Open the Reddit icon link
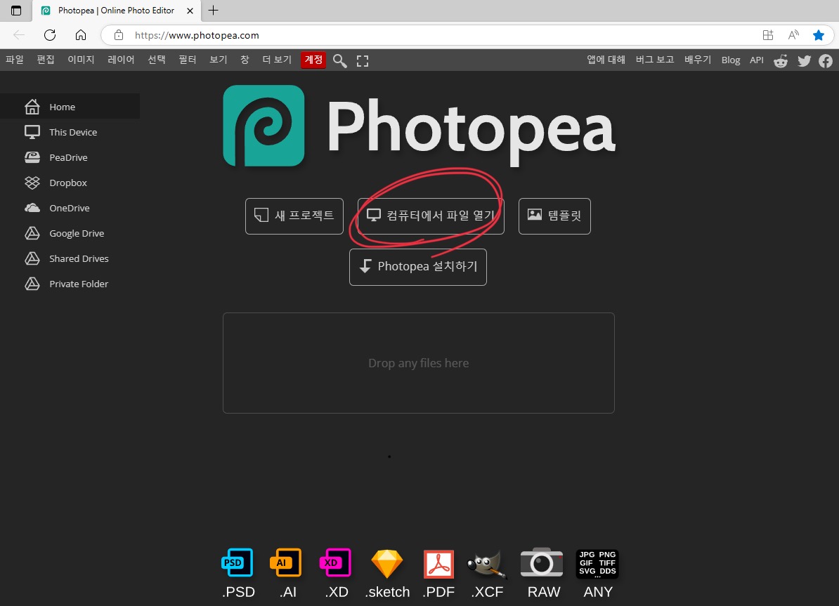 pos(781,60)
